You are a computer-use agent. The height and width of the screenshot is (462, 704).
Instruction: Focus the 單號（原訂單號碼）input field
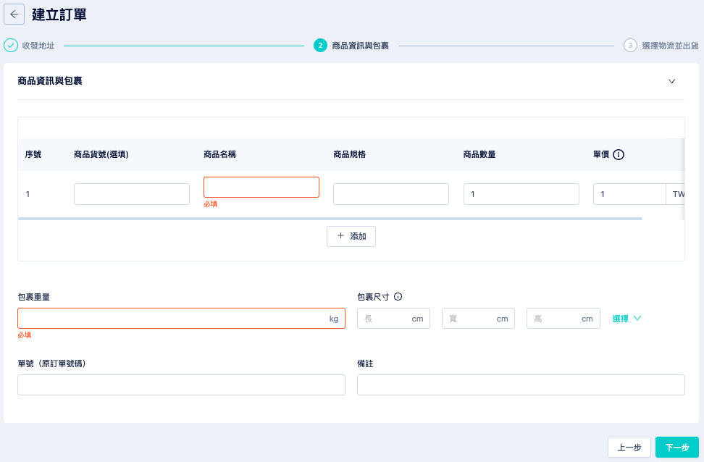[x=181, y=385]
